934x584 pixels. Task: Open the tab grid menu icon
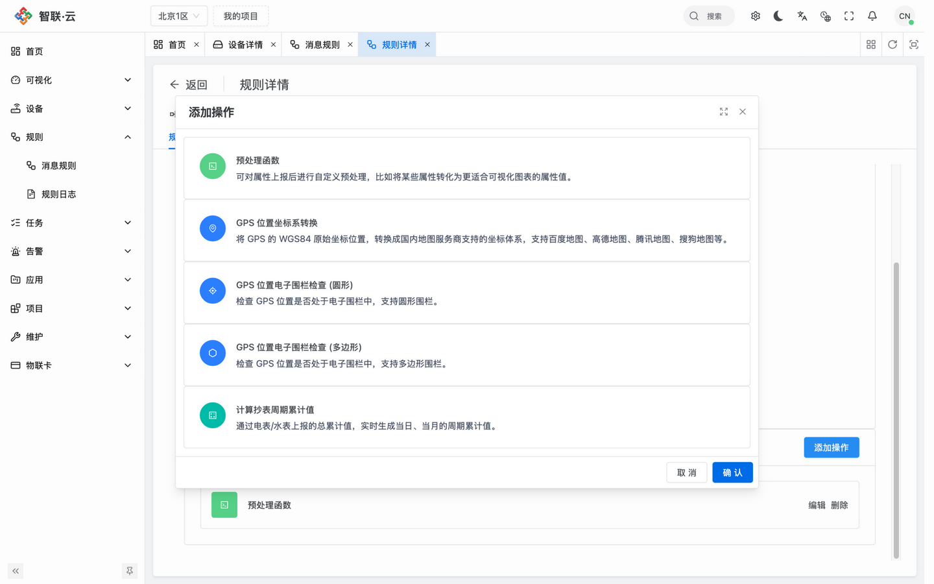[871, 45]
